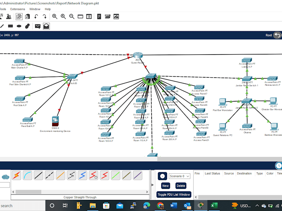
Task: Click the Delete scenario button
Action: pyautogui.click(x=181, y=186)
